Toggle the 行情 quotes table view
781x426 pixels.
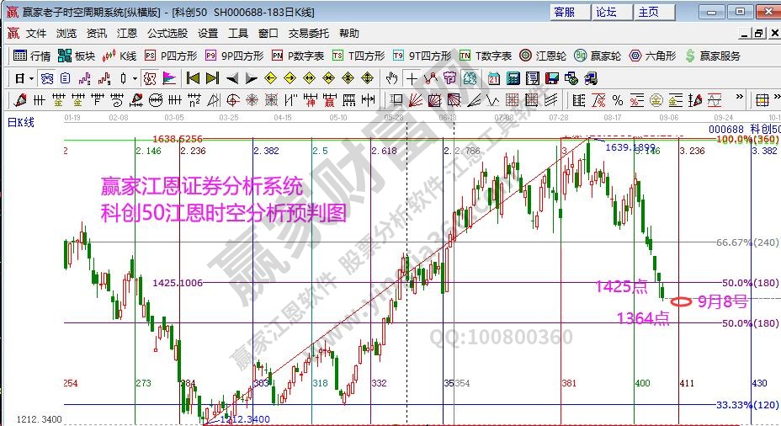32,56
